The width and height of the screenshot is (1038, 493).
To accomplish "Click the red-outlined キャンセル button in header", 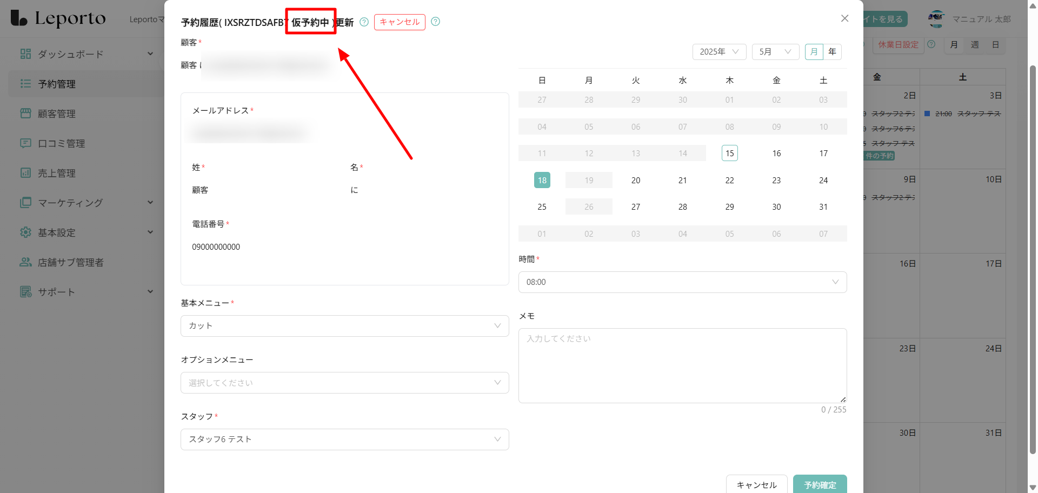I will 400,22.
